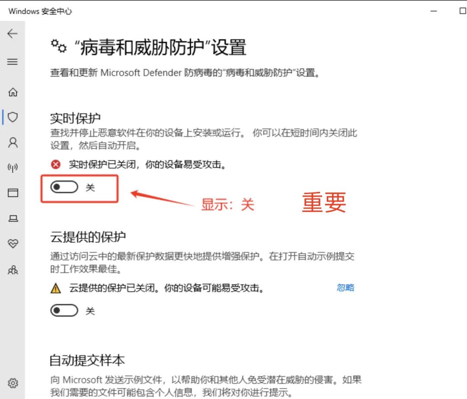Screen dimensions: 467x399
Task: Maximize the Windows 安全中心 window
Action: pos(463,11)
